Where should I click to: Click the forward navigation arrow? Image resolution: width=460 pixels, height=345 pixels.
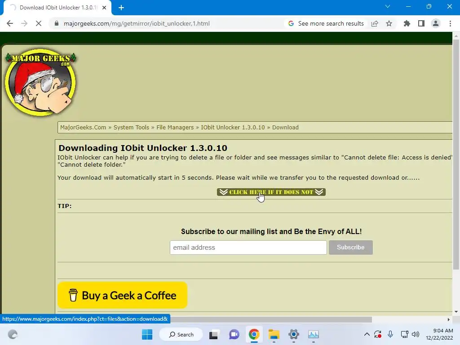click(24, 23)
